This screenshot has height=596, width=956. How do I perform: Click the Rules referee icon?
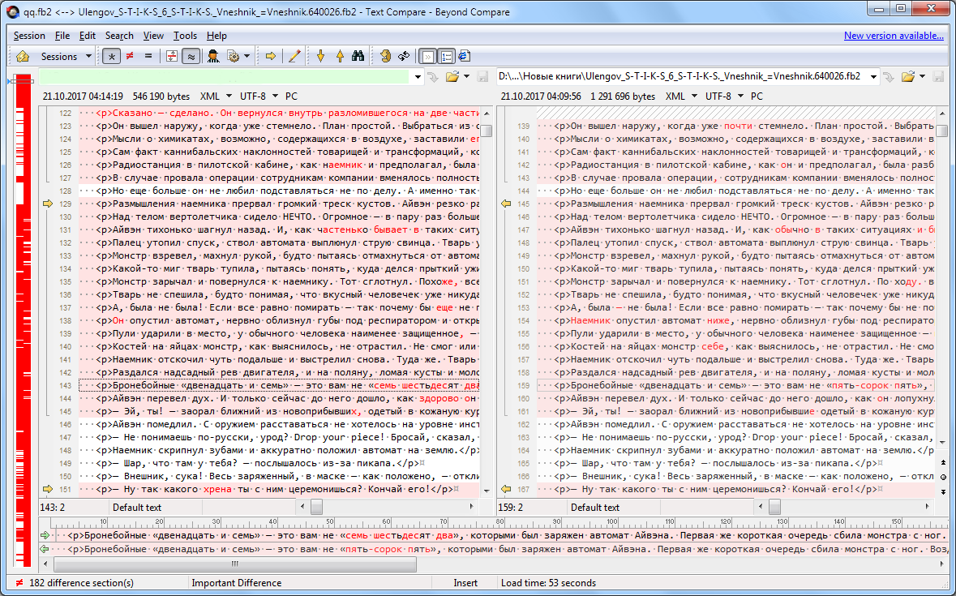point(213,57)
